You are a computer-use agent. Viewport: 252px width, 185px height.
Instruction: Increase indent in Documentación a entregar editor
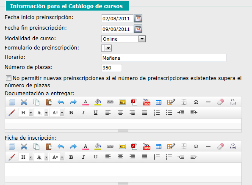[181, 113]
